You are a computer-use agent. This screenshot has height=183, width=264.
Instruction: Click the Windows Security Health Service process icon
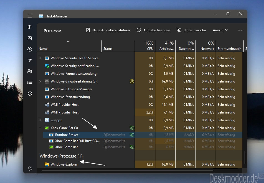(x=47, y=58)
